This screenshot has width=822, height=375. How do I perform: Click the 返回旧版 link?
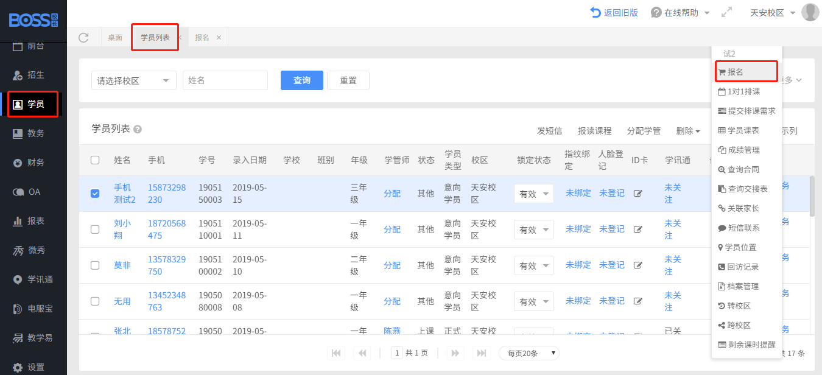click(614, 13)
